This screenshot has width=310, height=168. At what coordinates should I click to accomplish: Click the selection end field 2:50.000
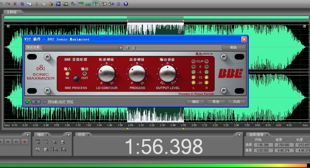click(x=284, y=145)
